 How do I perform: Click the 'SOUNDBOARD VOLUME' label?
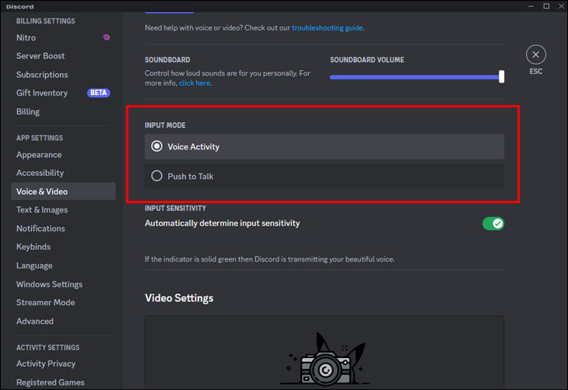pos(367,60)
